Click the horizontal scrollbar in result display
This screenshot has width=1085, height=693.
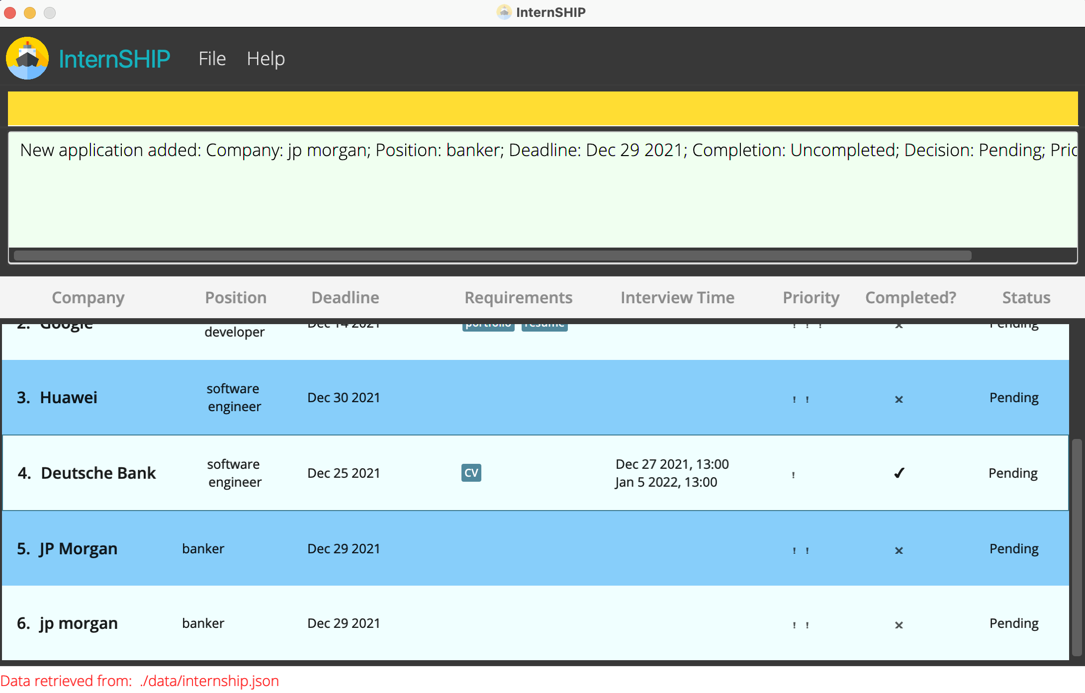pos(492,256)
